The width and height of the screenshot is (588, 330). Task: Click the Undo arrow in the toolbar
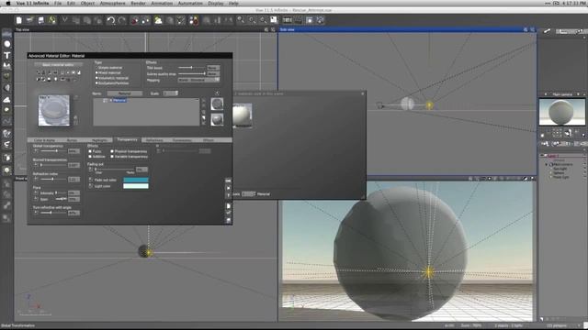(110, 20)
